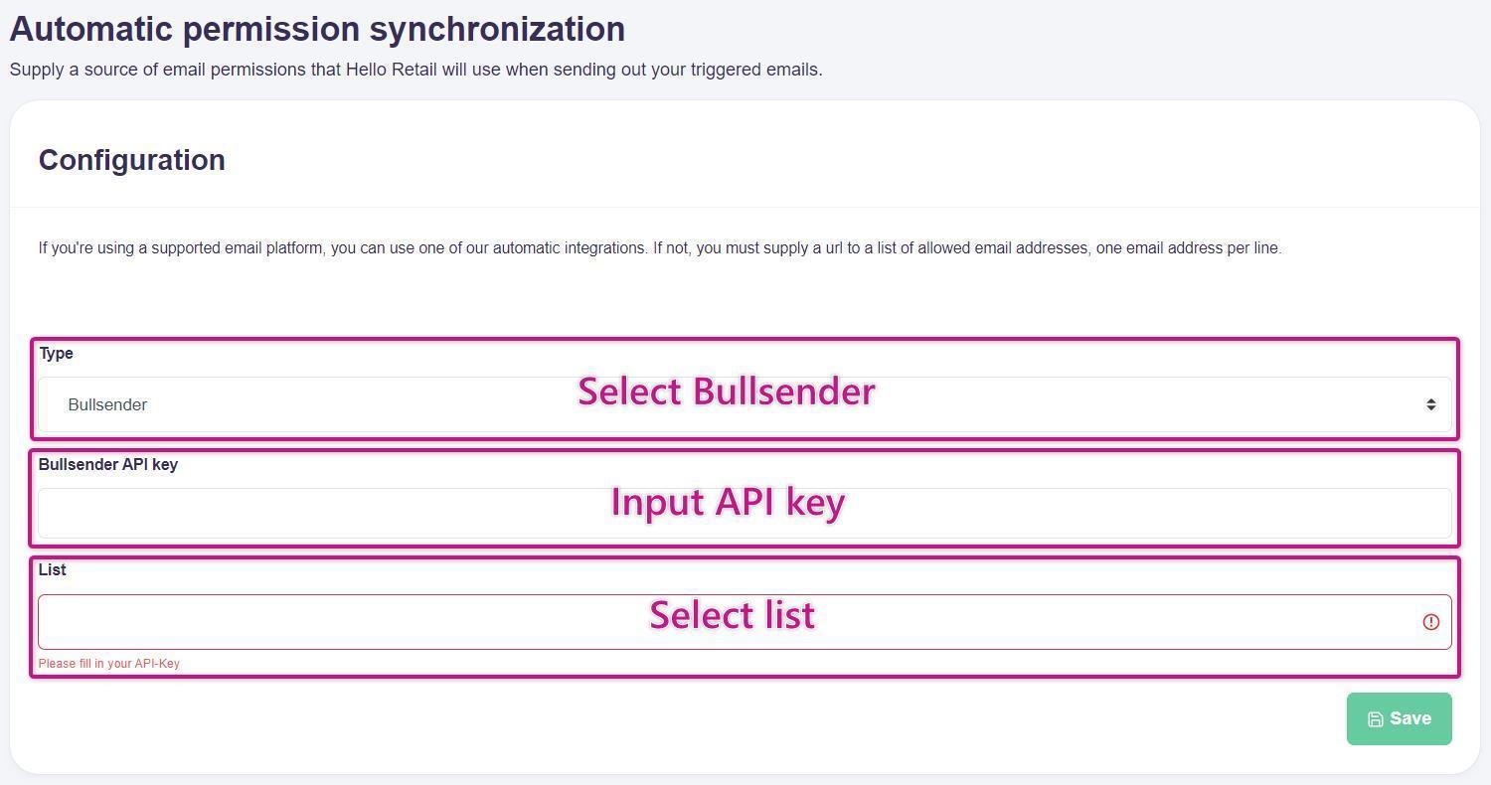Click the subtitle about Hello Retail emails
This screenshot has width=1491, height=785.
415,70
